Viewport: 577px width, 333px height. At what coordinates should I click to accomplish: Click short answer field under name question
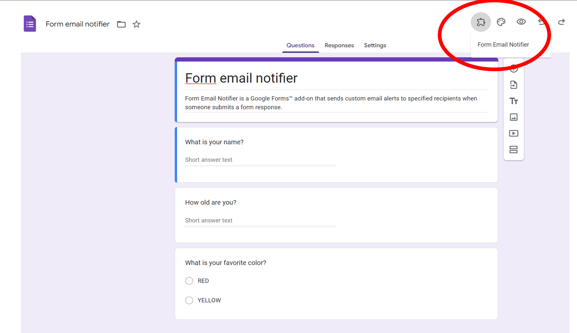click(x=261, y=160)
